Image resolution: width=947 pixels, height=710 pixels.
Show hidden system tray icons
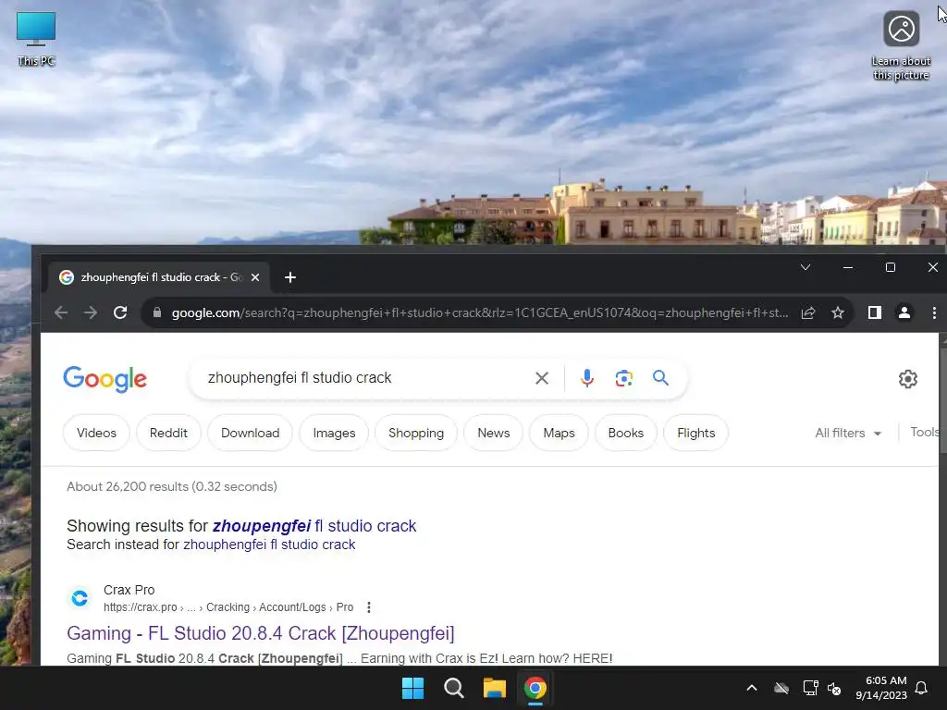[752, 688]
